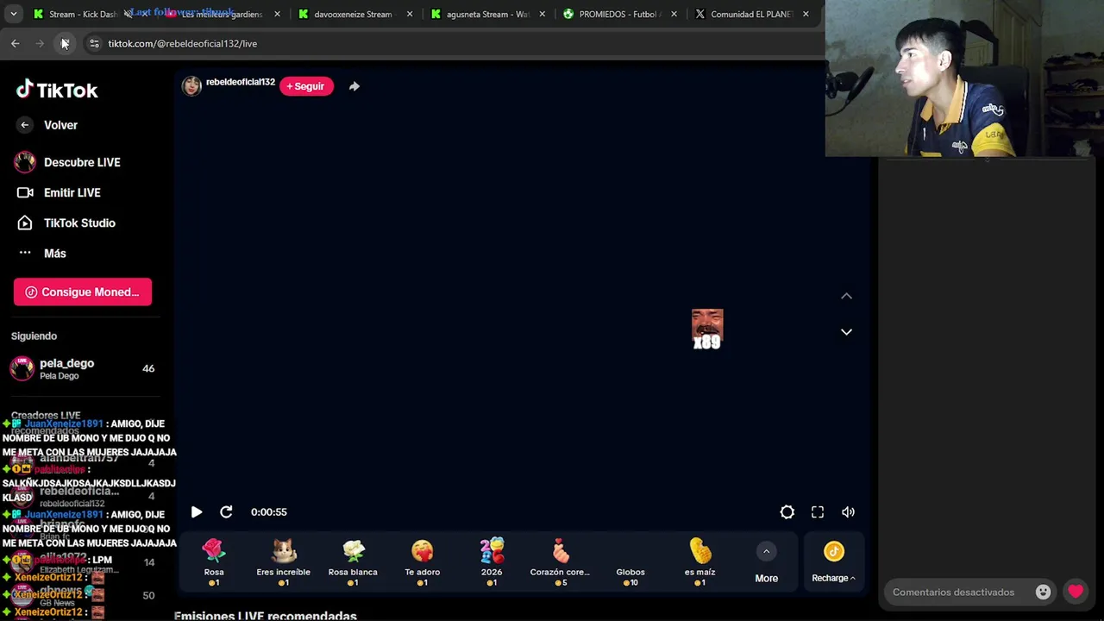
Task: Open pela_dego followed channel
Action: coord(83,368)
